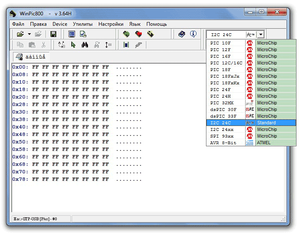Save file with the floppy disk icon

(53, 34)
